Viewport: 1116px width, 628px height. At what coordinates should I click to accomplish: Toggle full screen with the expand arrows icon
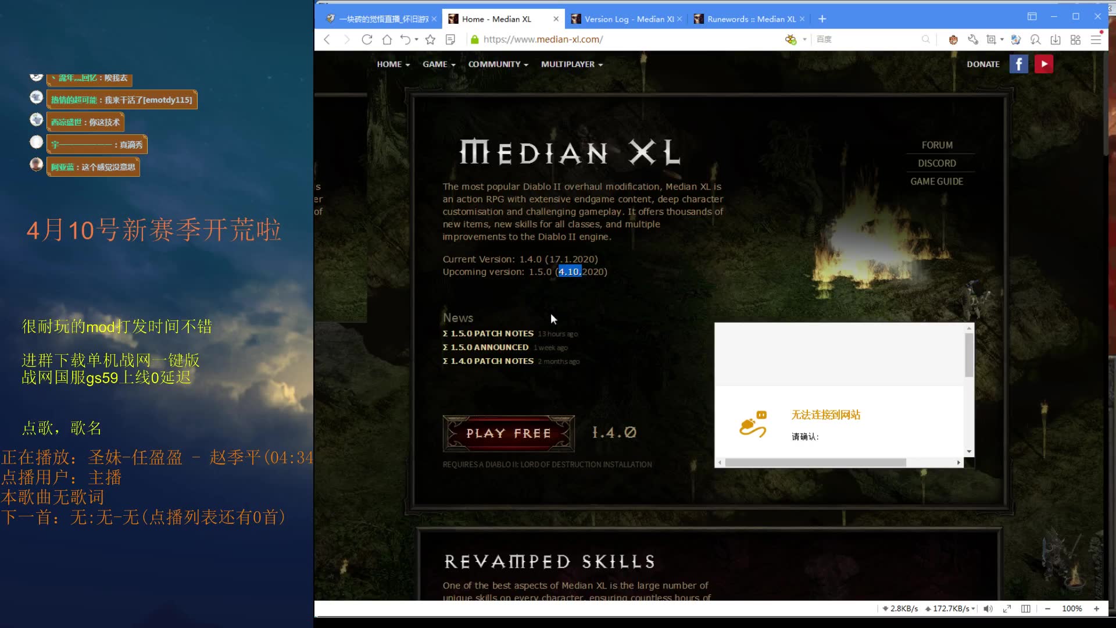(x=1007, y=609)
